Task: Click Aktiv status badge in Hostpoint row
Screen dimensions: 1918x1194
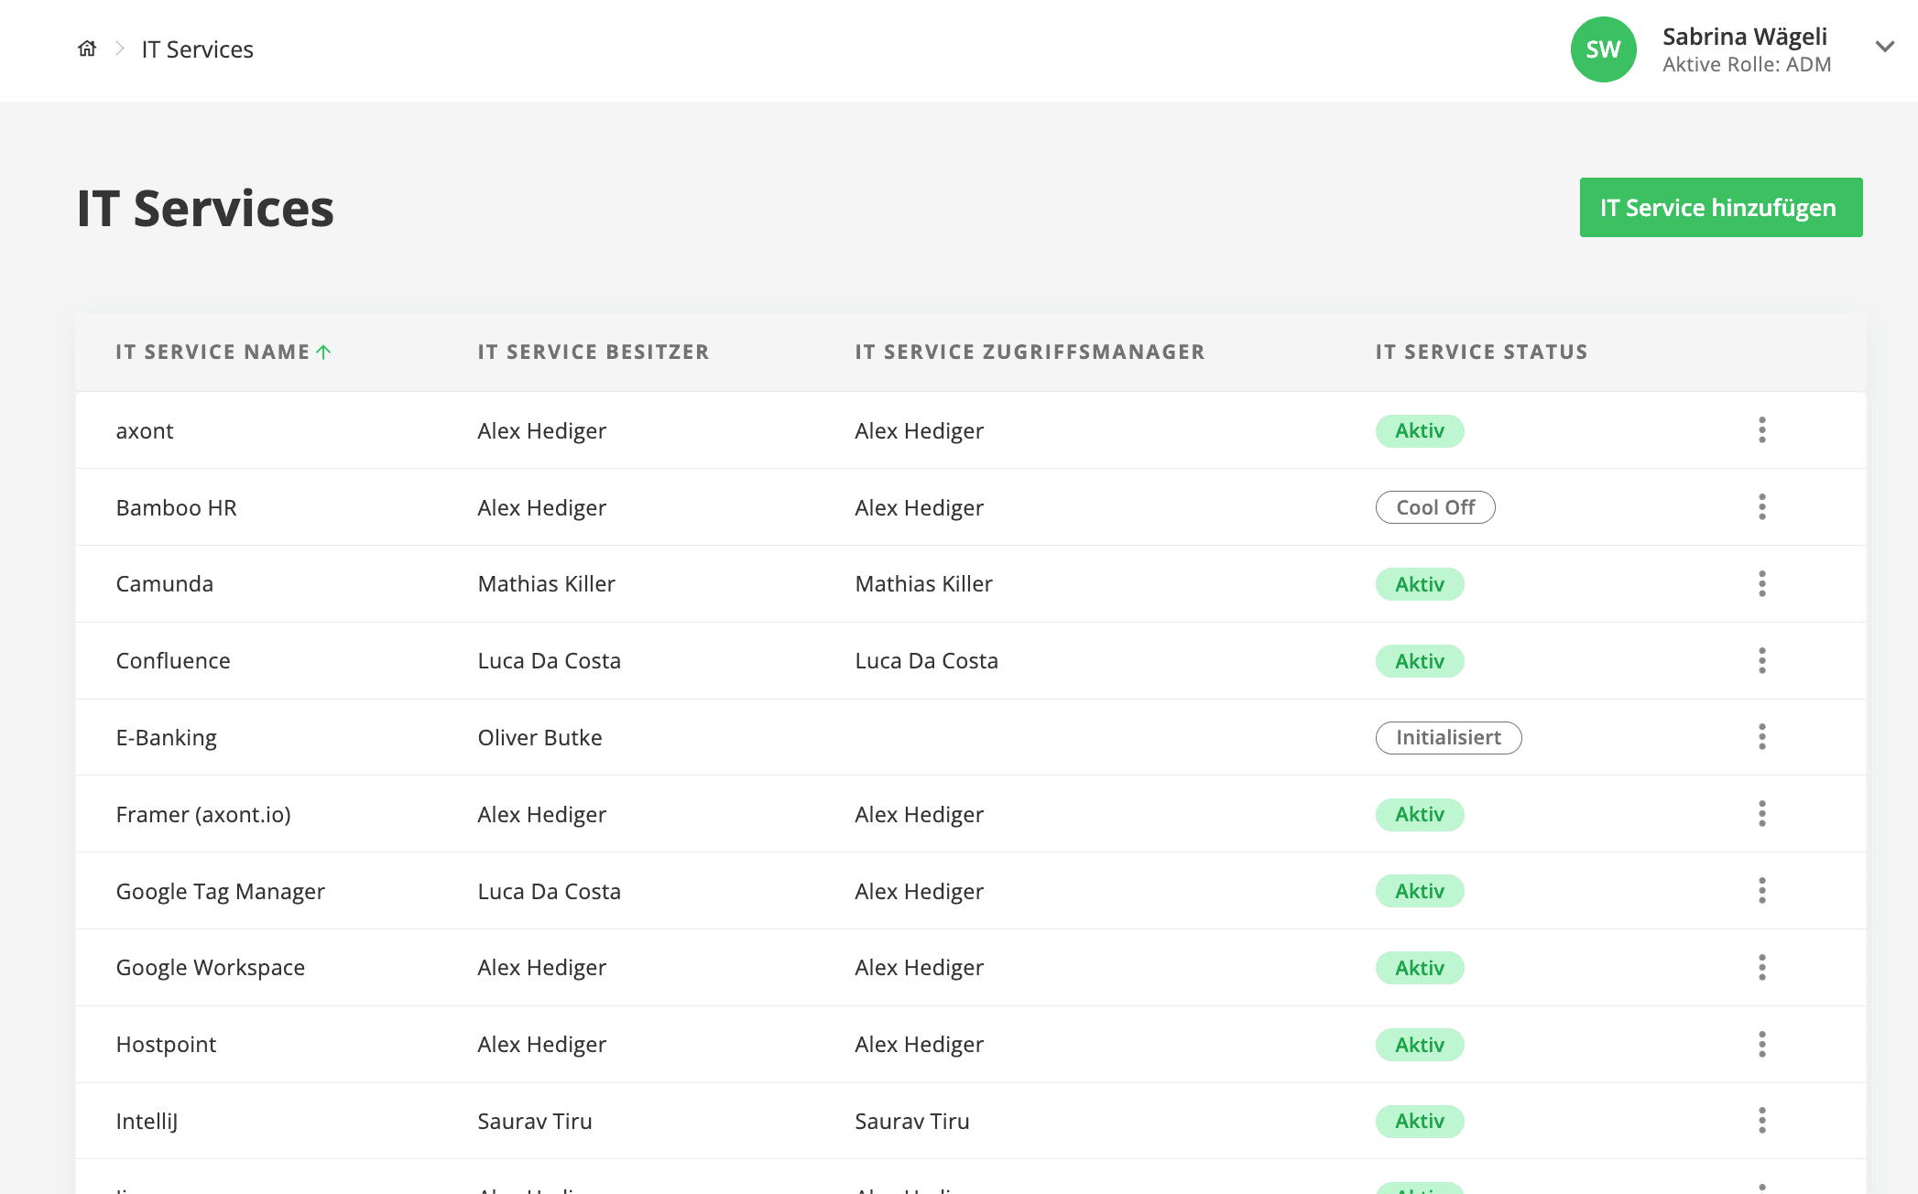Action: coord(1420,1045)
